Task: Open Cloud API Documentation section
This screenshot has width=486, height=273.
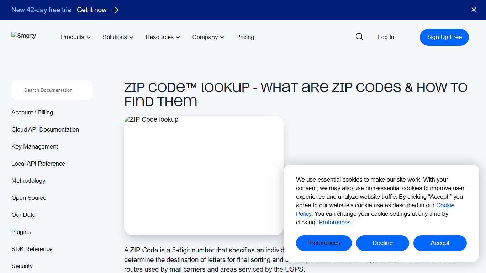Action: 45,129
